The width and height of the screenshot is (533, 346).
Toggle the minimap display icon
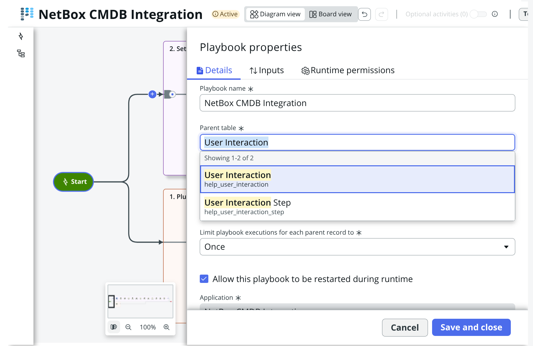point(114,327)
